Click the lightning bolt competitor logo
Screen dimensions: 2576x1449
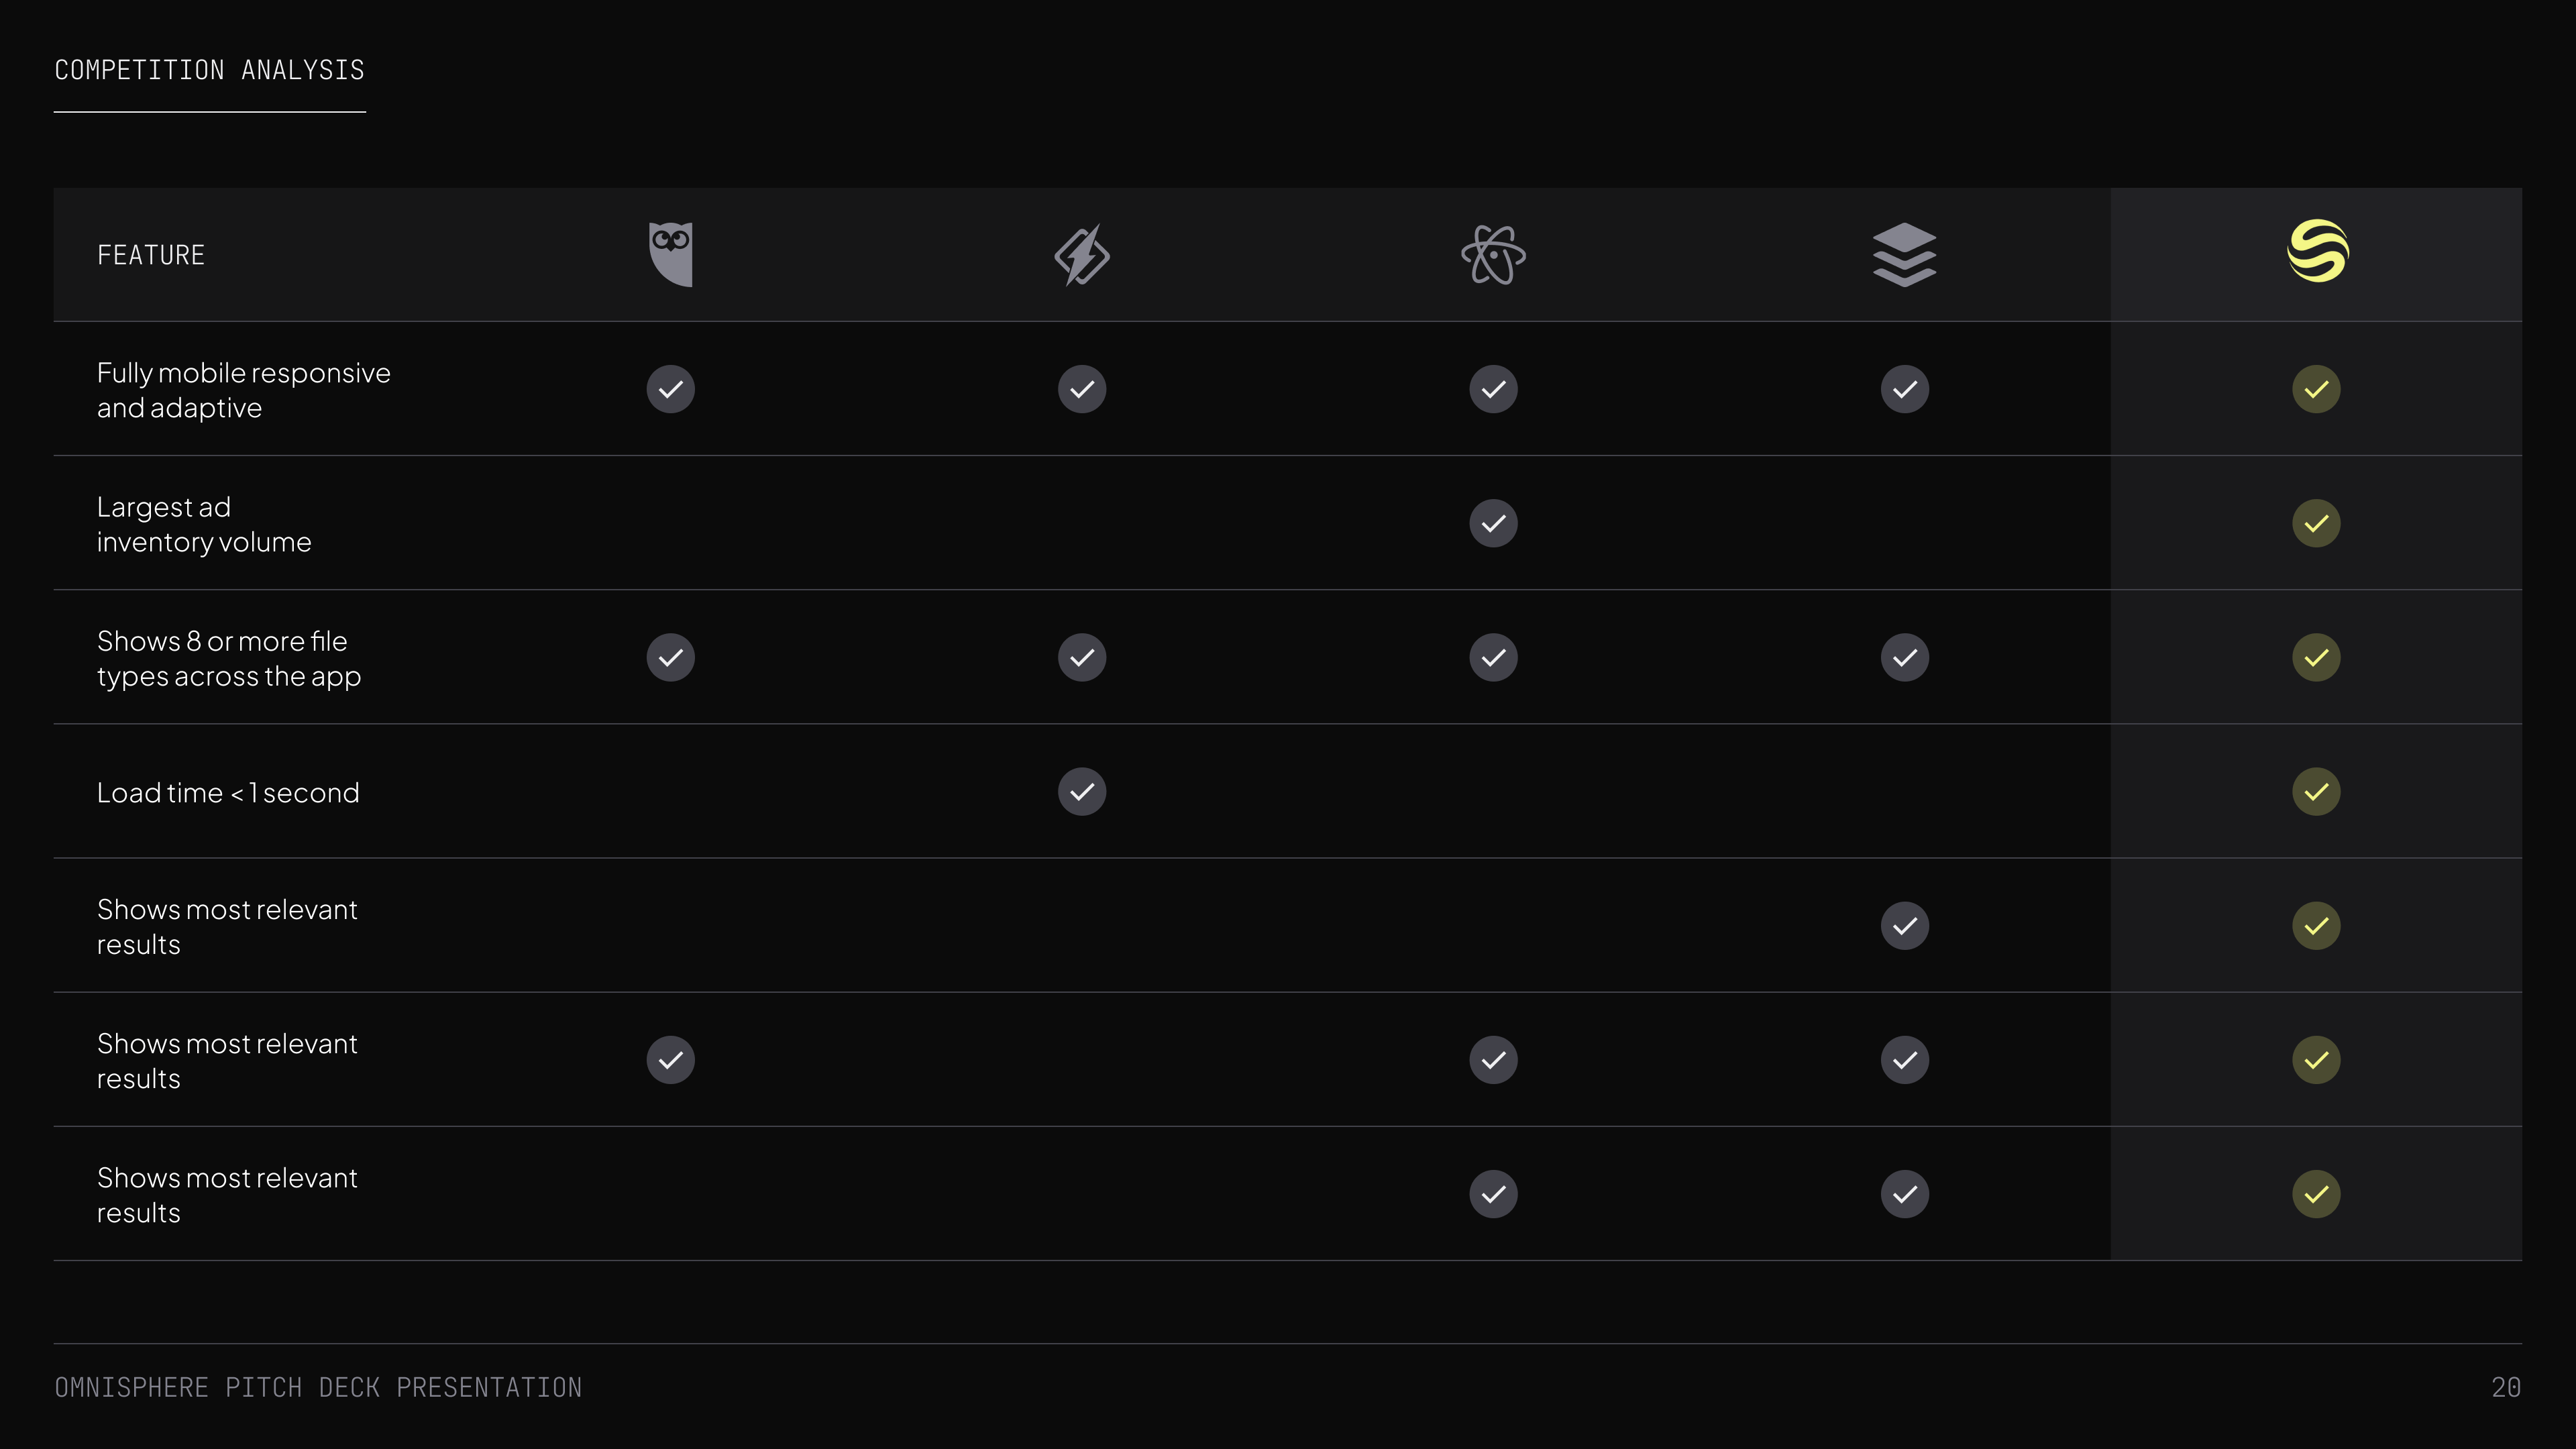pyautogui.click(x=1082, y=255)
